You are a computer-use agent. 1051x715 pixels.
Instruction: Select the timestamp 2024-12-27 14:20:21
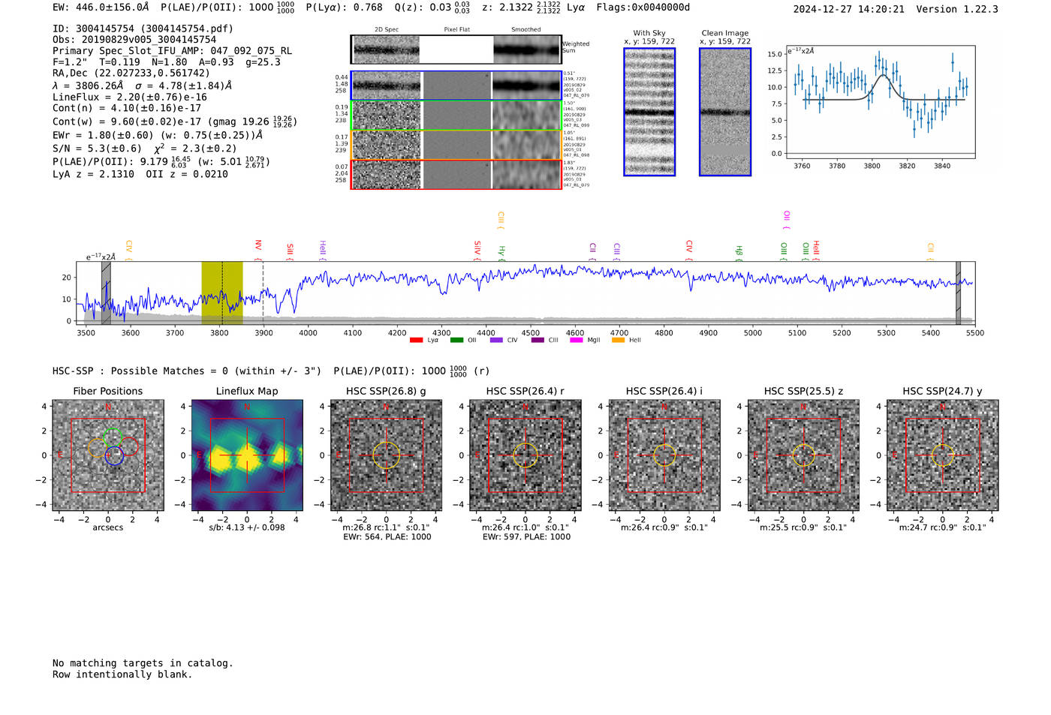tap(849, 9)
